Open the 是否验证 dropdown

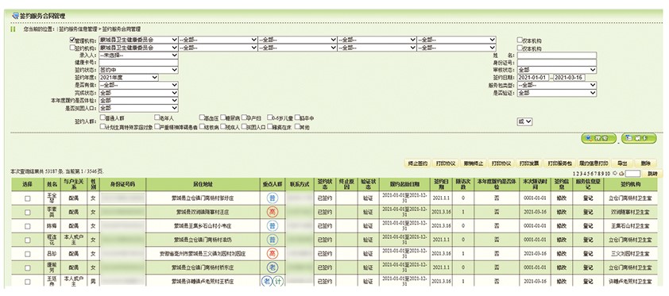[557, 92]
